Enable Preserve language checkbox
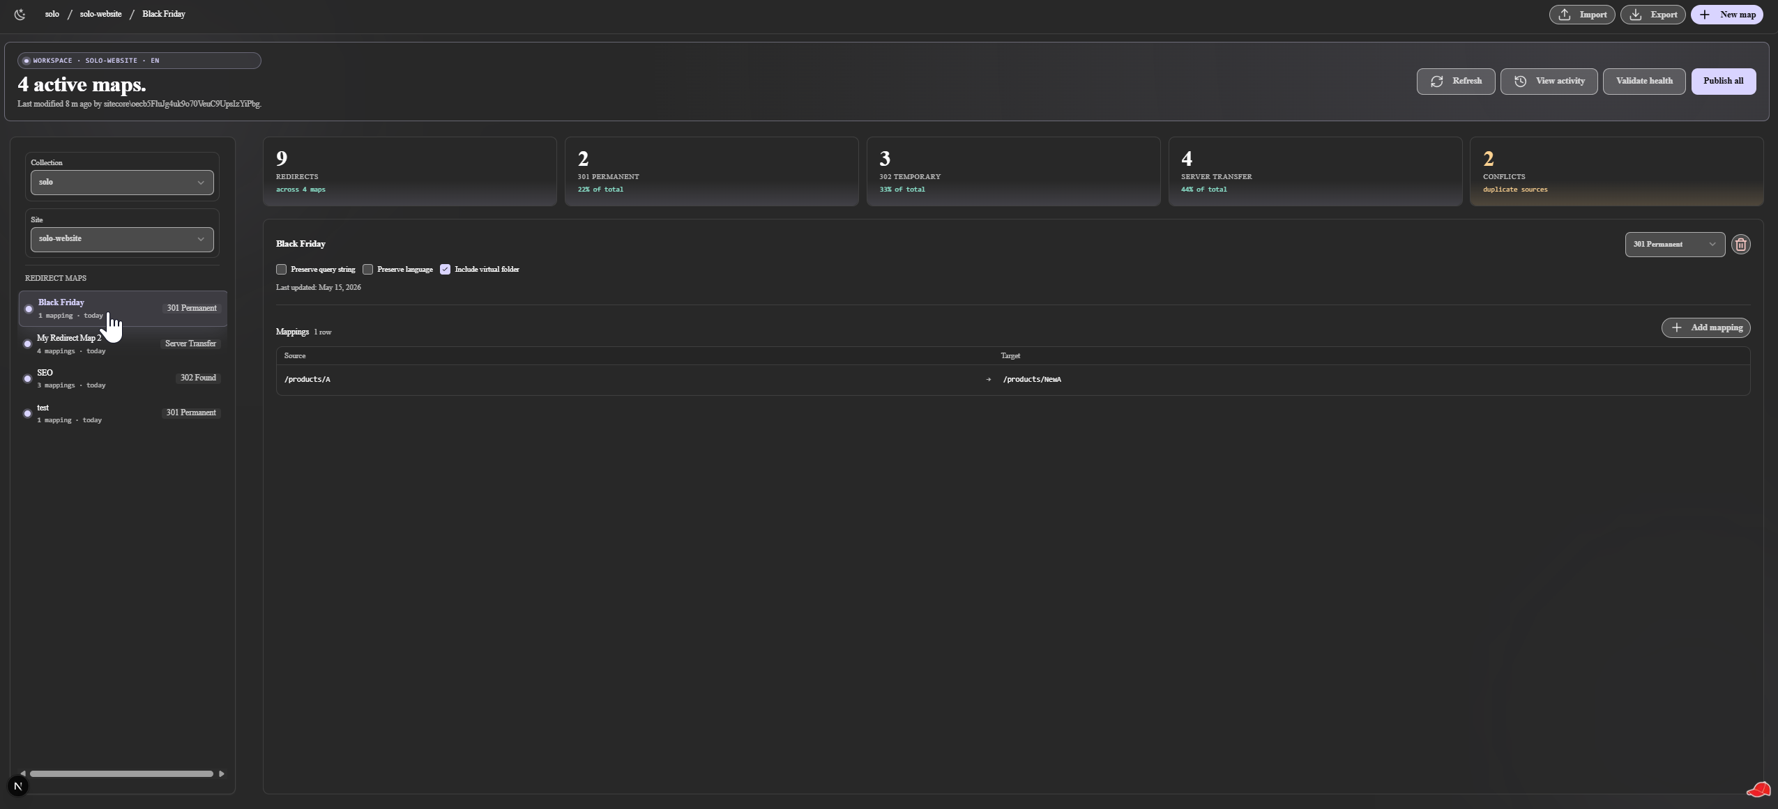The image size is (1778, 809). 368,269
